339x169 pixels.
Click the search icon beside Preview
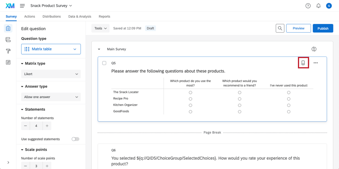[x=280, y=28]
